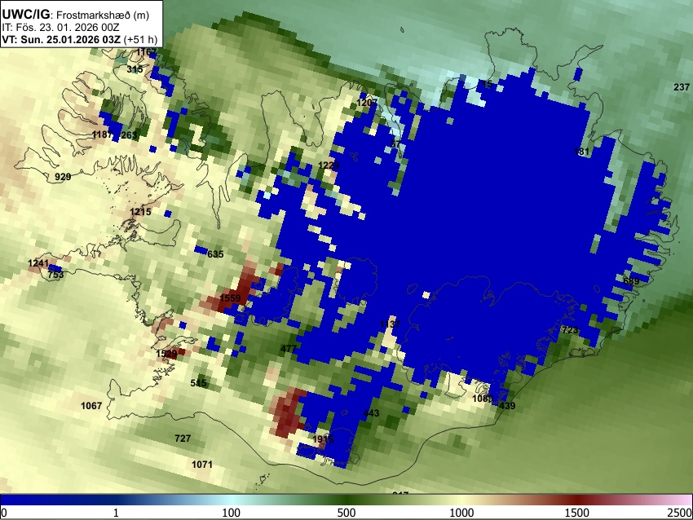Click the 1915 value label

click(323, 439)
